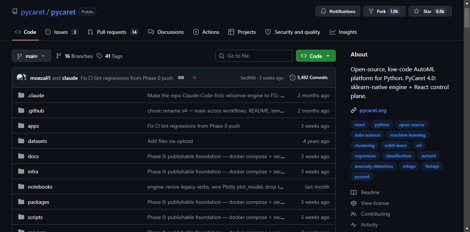
Task: Select the ml topic tag
Action: (419, 146)
